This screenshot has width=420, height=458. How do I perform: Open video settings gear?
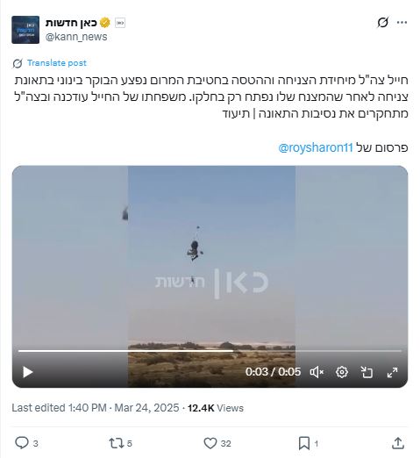(x=342, y=372)
